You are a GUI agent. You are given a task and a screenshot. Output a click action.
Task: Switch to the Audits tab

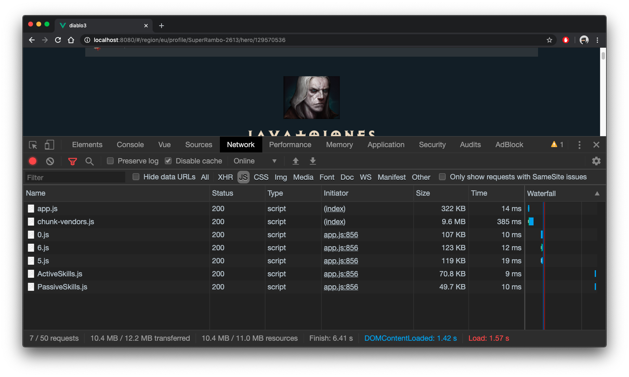[x=470, y=145]
